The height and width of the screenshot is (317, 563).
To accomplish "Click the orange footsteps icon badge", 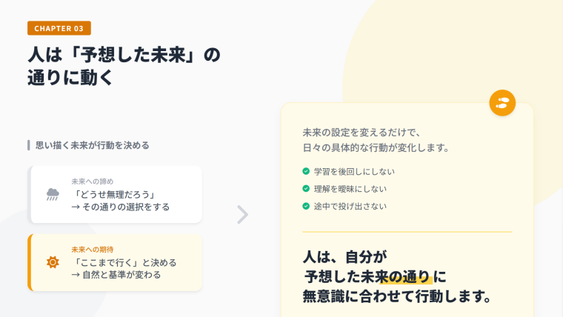I will point(502,103).
